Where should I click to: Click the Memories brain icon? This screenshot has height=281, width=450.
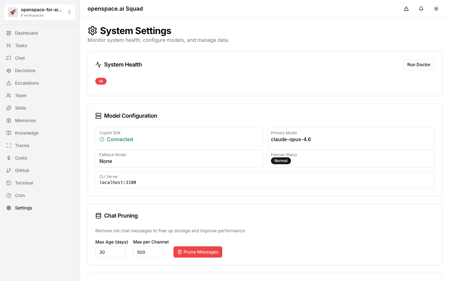[9, 121]
